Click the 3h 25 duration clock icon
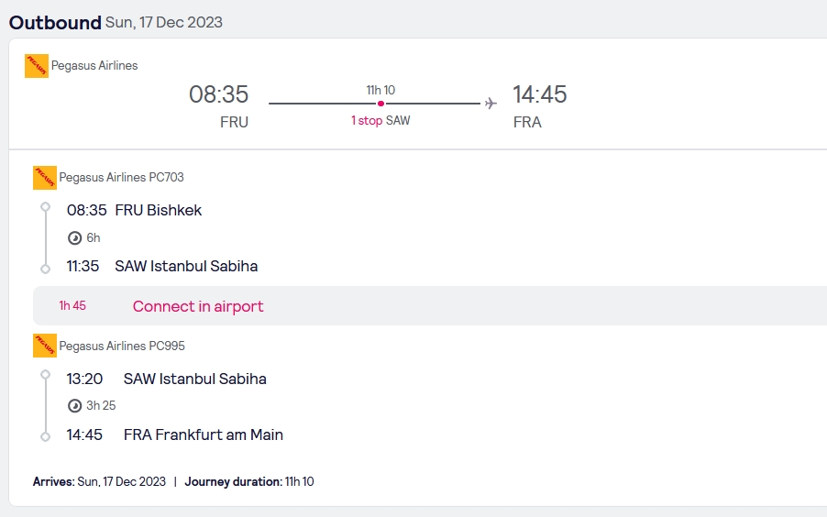 (x=75, y=405)
